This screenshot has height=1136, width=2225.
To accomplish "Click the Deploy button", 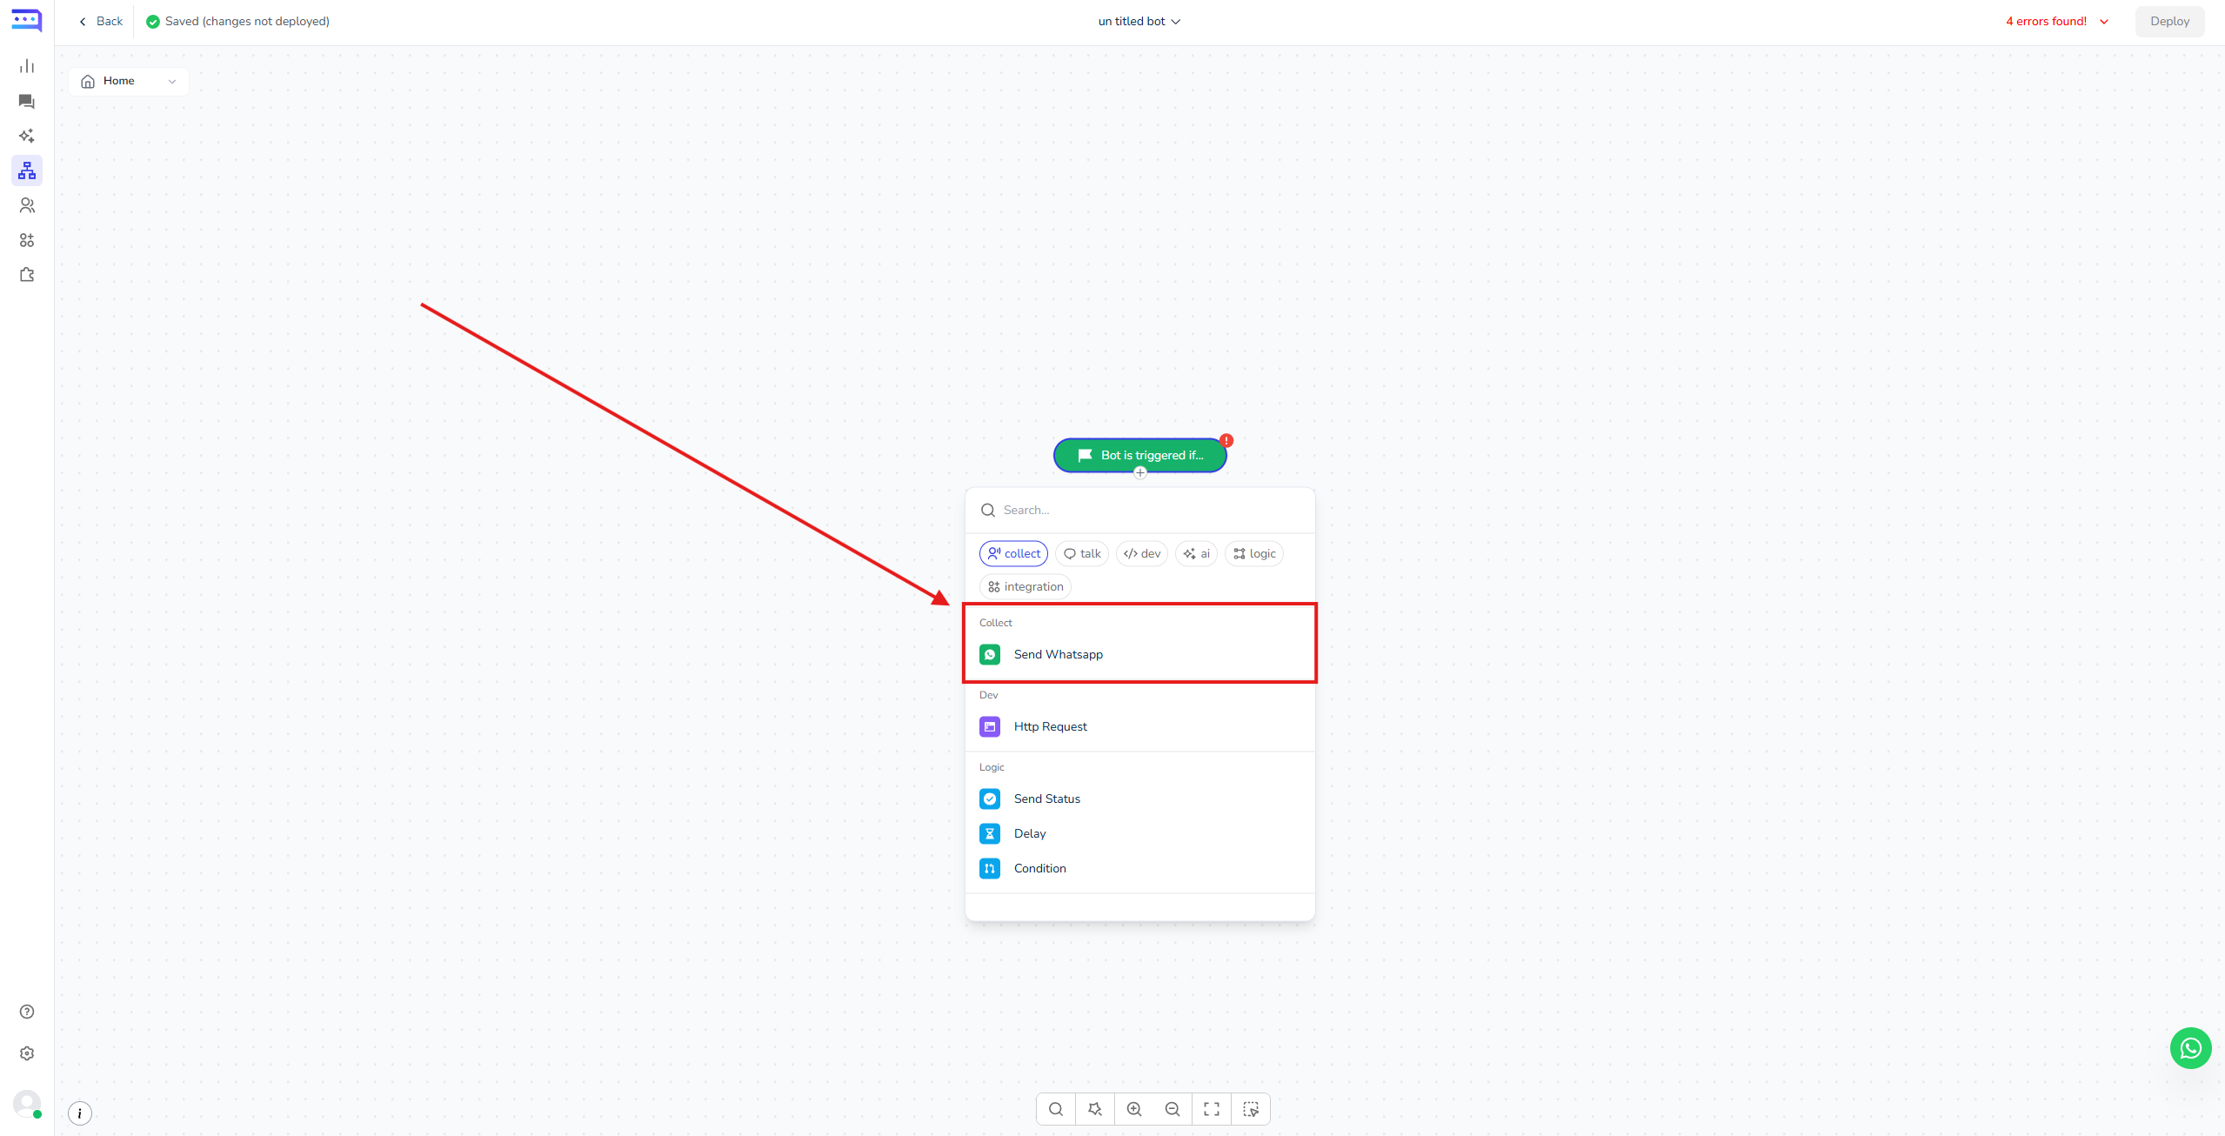I will pyautogui.click(x=2169, y=21).
